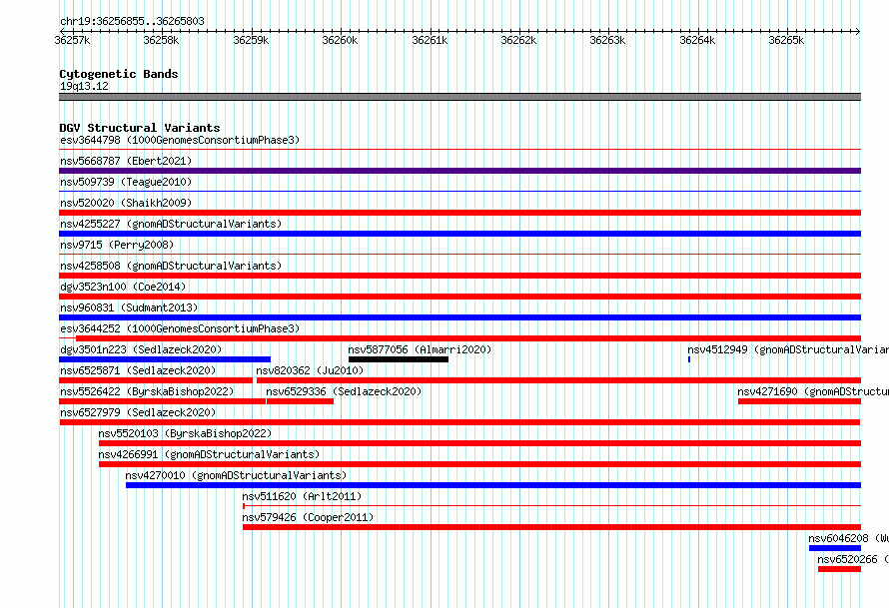
Task: Click the blue nsv4255227 variant bar
Action: pos(459,234)
